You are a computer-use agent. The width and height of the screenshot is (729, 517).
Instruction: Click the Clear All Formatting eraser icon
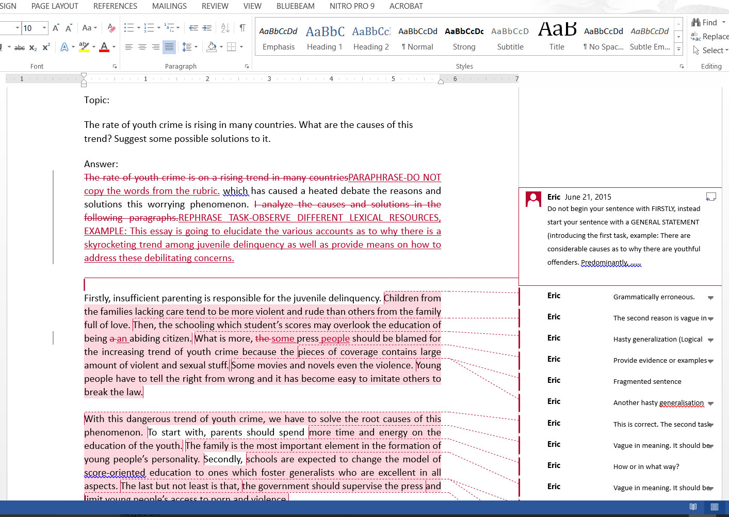[111, 28]
